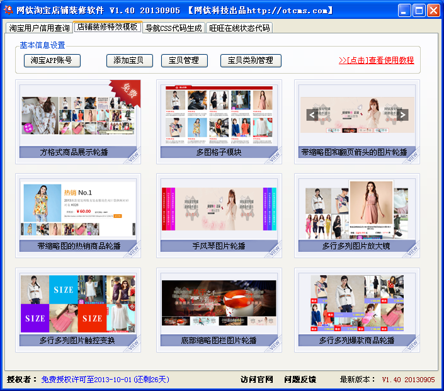Click the app icon in title bar
Viewport: 444px width, 391px height.
[9, 11]
